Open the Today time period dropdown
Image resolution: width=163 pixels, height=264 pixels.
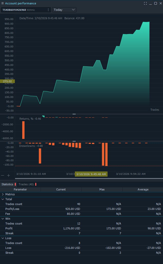(64, 10)
